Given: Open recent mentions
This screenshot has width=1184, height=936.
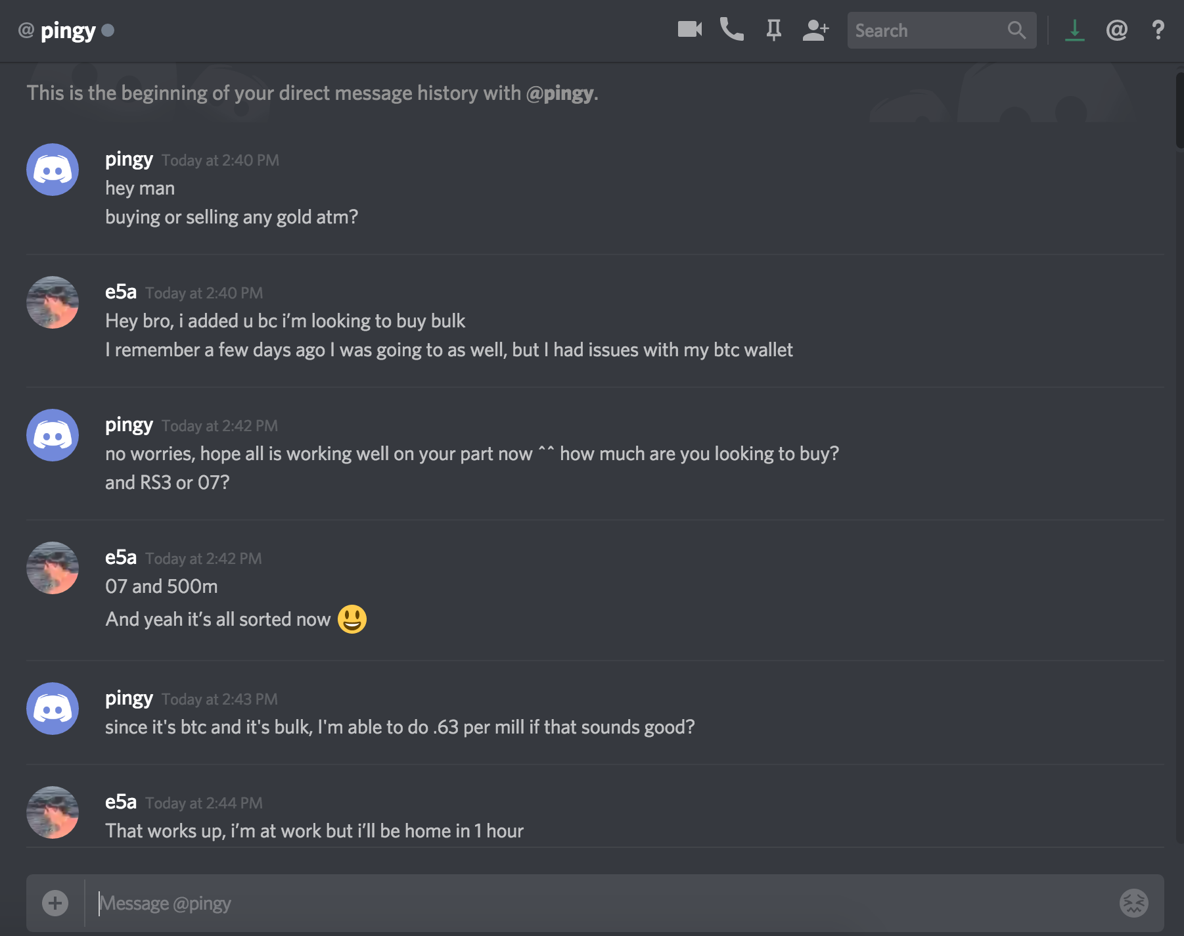Looking at the screenshot, I should click(x=1116, y=30).
